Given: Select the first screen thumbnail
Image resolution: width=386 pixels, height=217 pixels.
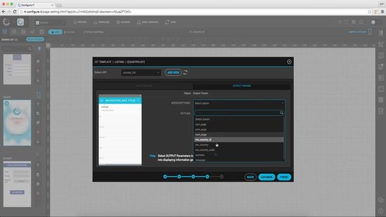Looking at the screenshot, I should (17, 69).
